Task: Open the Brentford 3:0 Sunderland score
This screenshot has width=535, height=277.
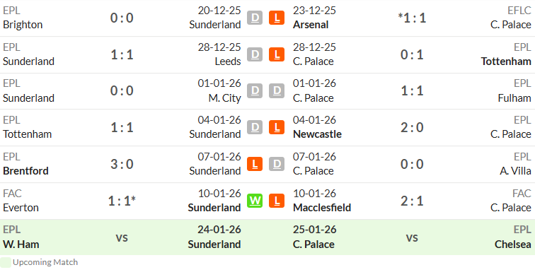Action: (x=122, y=164)
